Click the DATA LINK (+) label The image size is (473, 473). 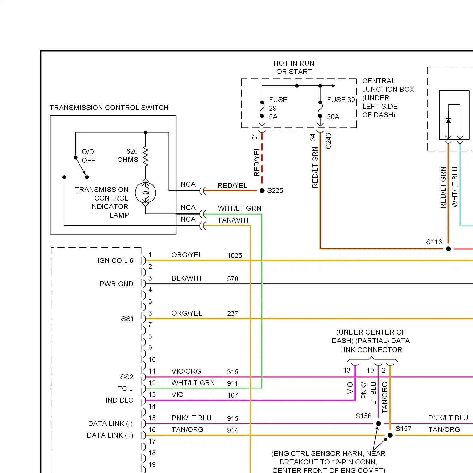pyautogui.click(x=110, y=435)
